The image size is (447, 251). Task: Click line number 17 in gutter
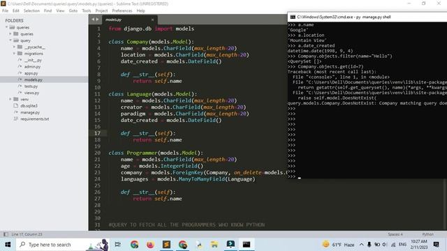97,133
